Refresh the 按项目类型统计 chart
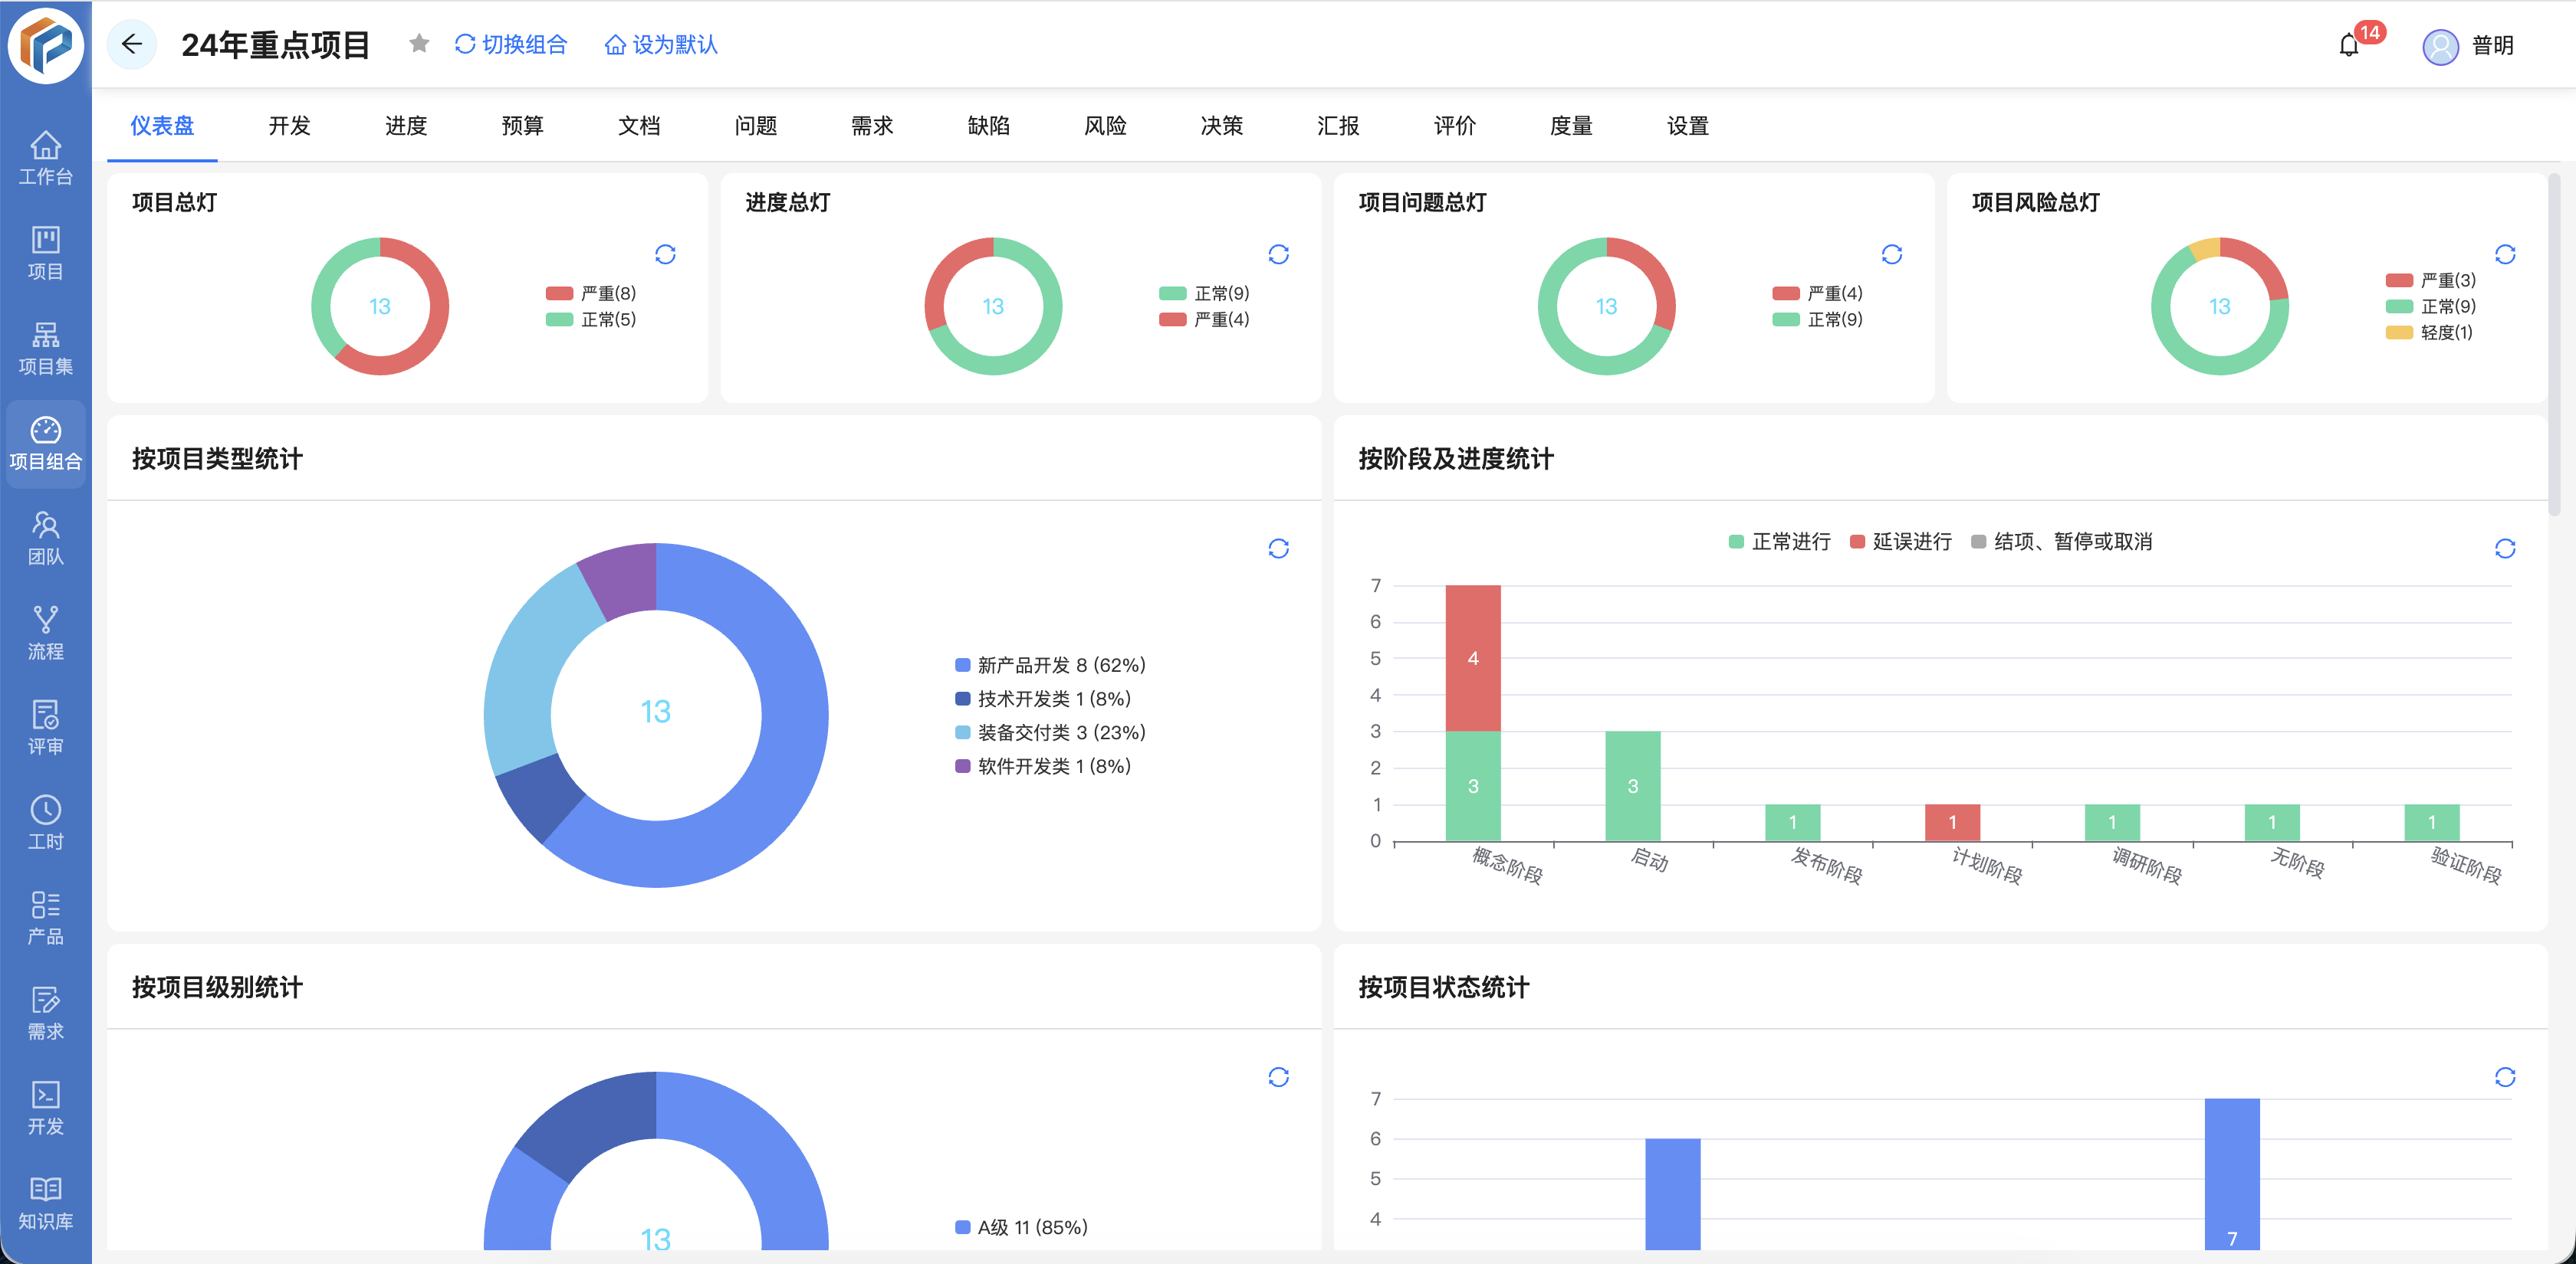2576x1264 pixels. (x=1278, y=548)
